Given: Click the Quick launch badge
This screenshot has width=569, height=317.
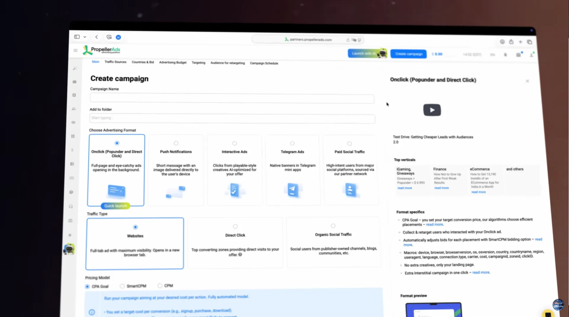Looking at the screenshot, I should point(115,206).
